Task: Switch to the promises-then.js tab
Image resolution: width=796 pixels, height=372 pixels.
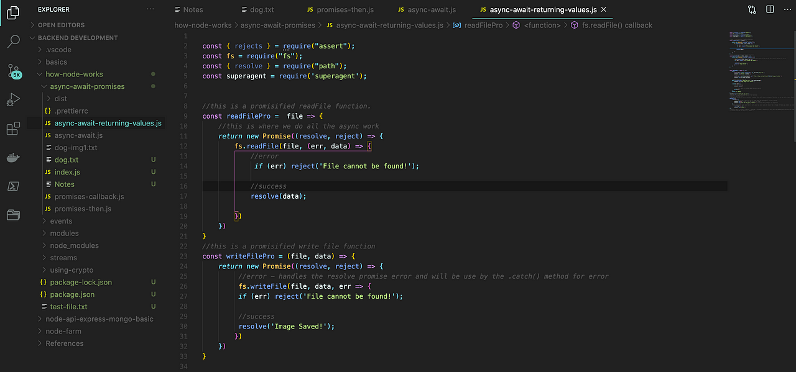Action: coord(341,10)
